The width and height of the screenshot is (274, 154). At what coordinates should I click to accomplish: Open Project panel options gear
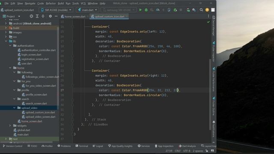click(51, 16)
